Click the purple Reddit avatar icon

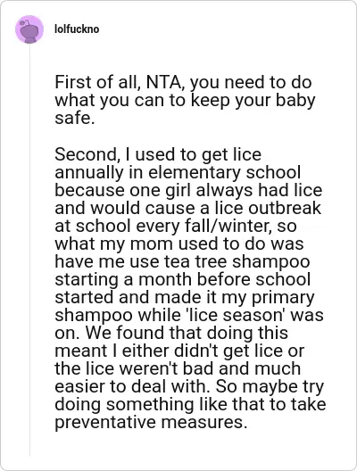pyautogui.click(x=29, y=29)
